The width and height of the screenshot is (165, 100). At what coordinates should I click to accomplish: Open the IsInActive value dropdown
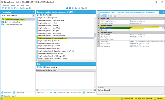(163, 28)
